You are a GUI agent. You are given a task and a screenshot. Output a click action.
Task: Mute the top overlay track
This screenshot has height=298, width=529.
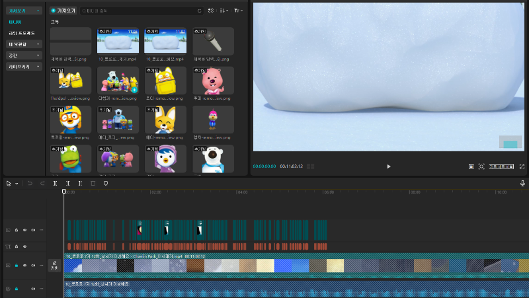click(33, 230)
